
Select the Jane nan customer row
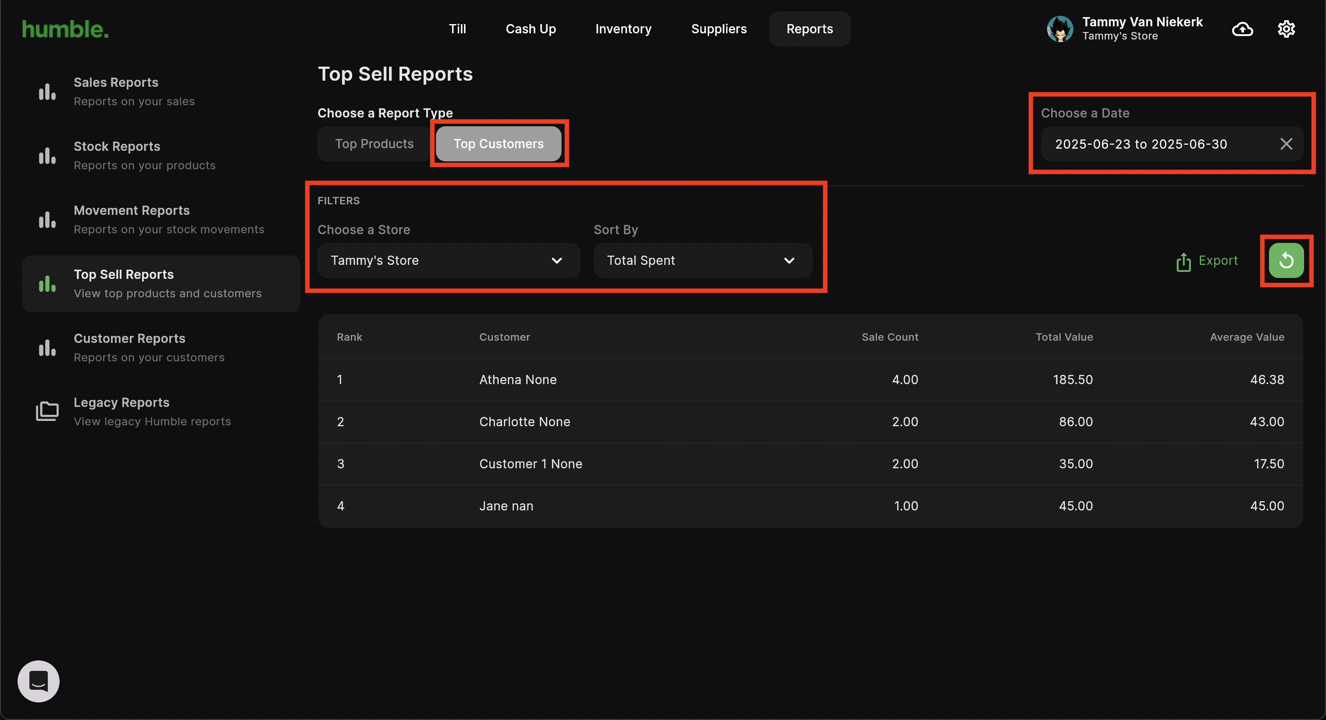(810, 506)
